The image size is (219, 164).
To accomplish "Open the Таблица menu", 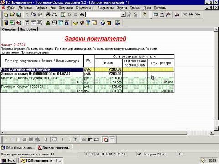I will pyautogui.click(x=41, y=8).
